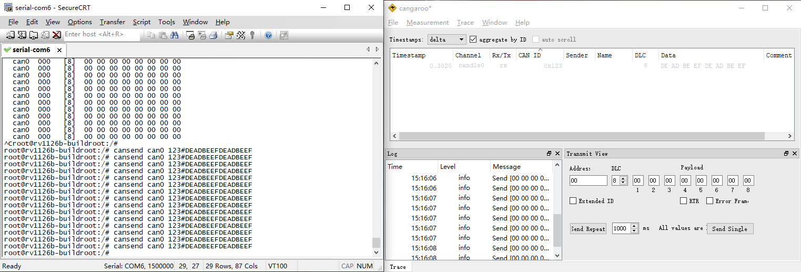Click the Print Screen icon in SecureCRT toolbar

[x=190, y=35]
